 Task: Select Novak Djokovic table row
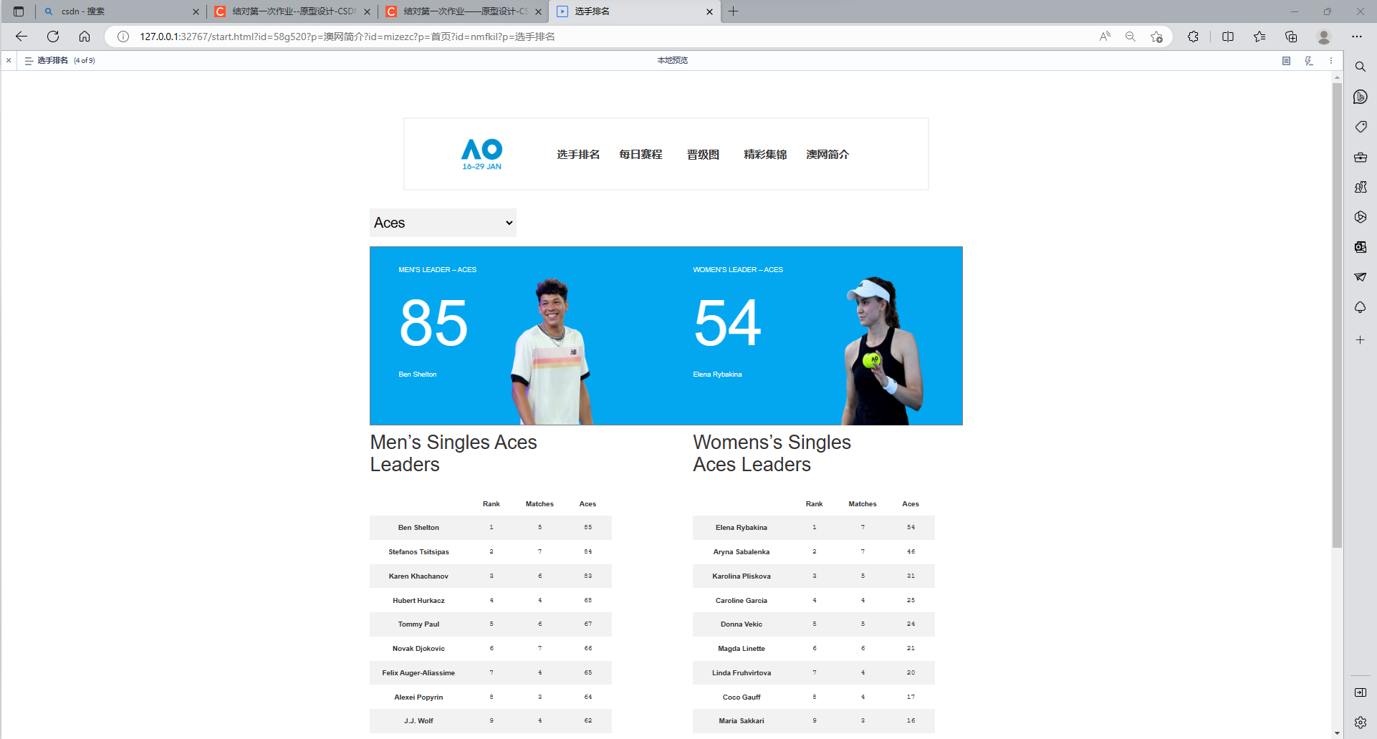[491, 649]
